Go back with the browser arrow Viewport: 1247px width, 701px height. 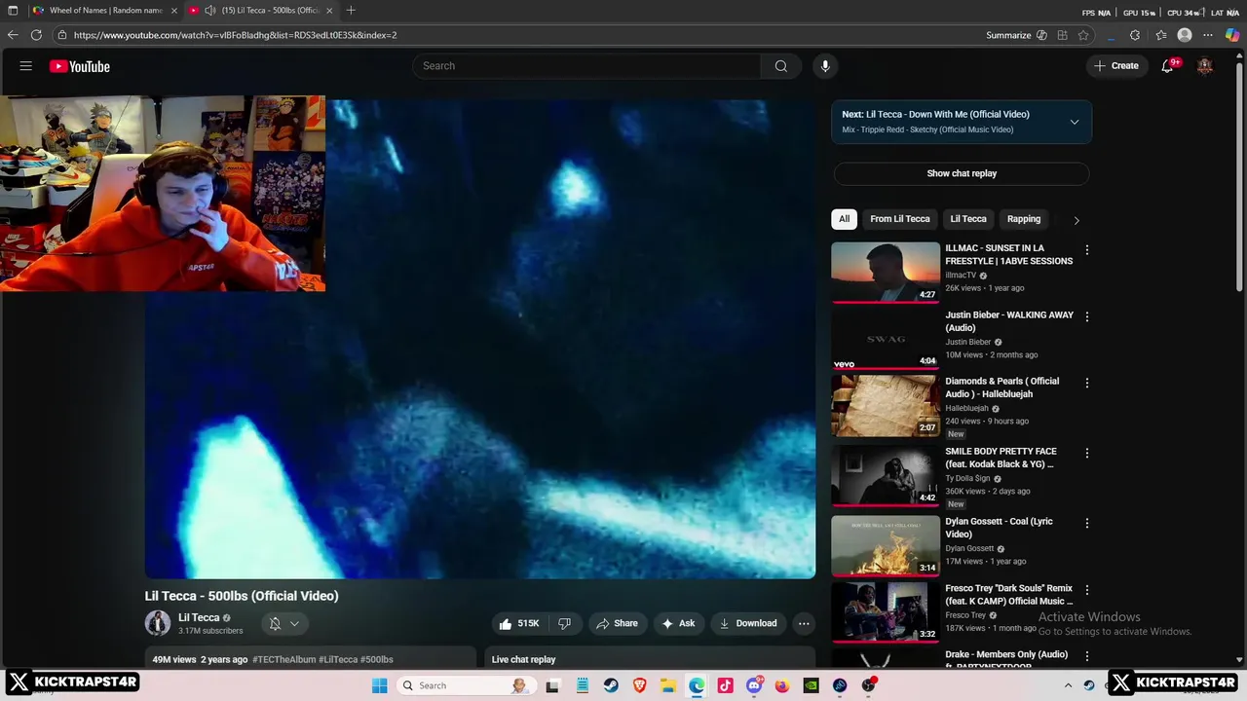13,35
